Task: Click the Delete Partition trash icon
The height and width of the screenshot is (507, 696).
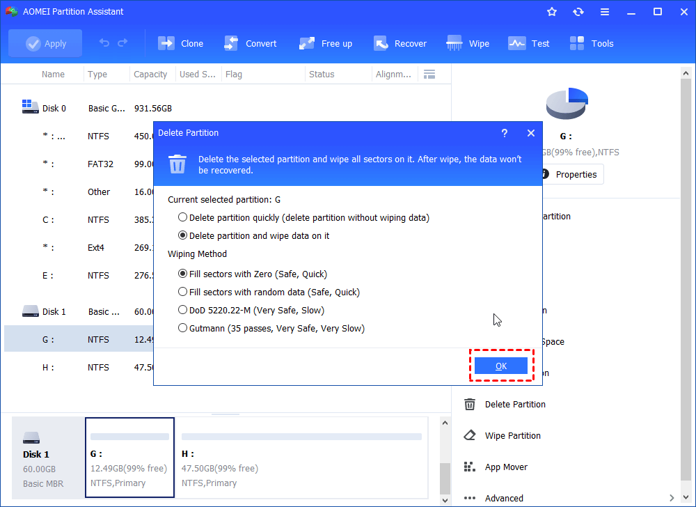Action: pos(470,405)
